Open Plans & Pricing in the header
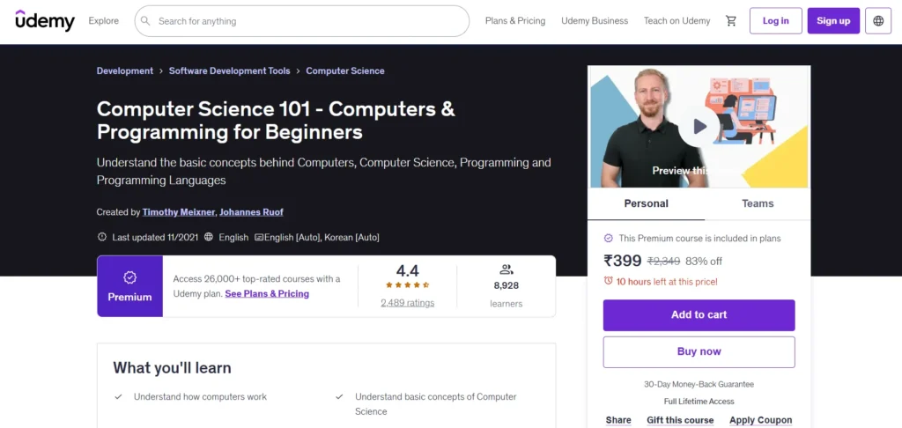Screen dimensions: 902x428 tap(515, 21)
